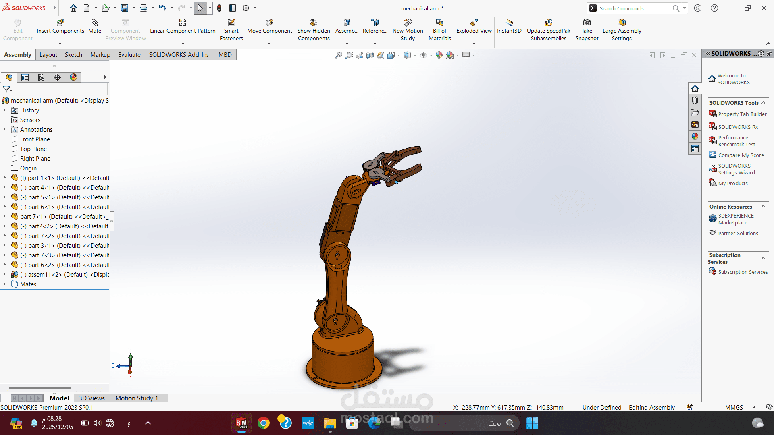The height and width of the screenshot is (435, 774).
Task: Open Linear Component Pattern dropdown arrow
Action: click(183, 43)
